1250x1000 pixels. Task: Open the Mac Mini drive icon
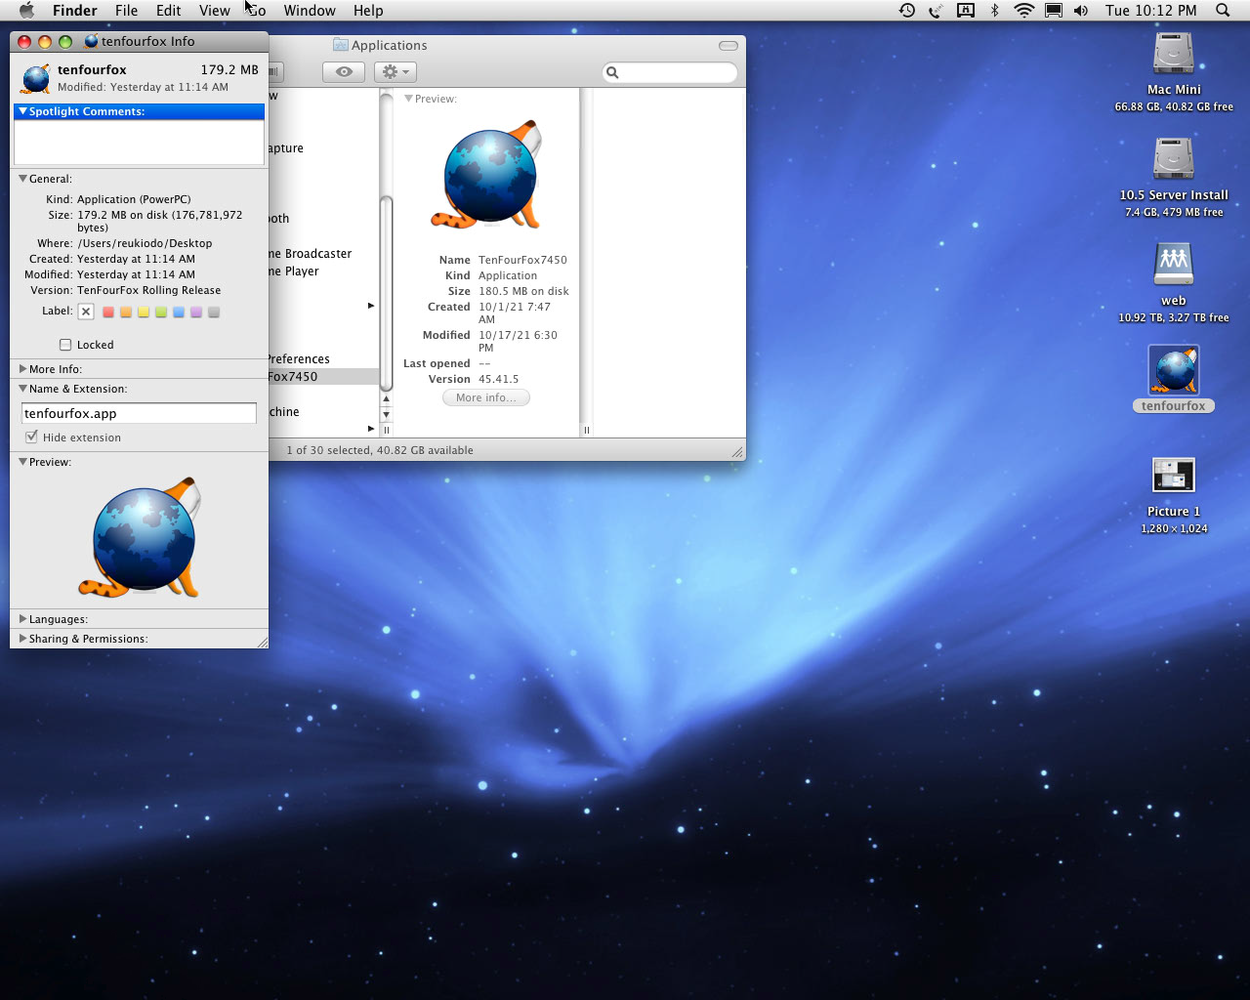click(1173, 55)
